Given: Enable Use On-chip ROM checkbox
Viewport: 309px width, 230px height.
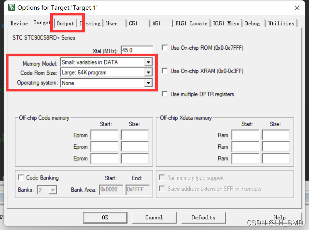Looking at the screenshot, I should [x=165, y=47].
